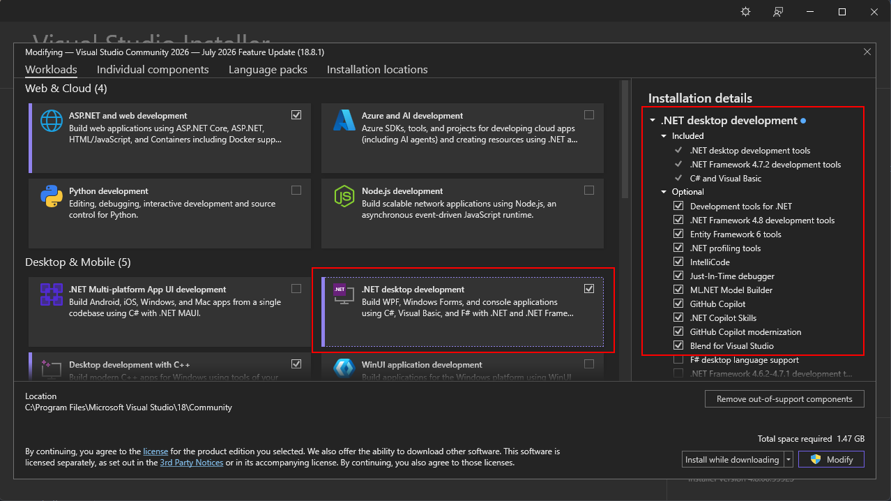Collapse the .NET desktop development details node
891x501 pixels.
(x=653, y=121)
